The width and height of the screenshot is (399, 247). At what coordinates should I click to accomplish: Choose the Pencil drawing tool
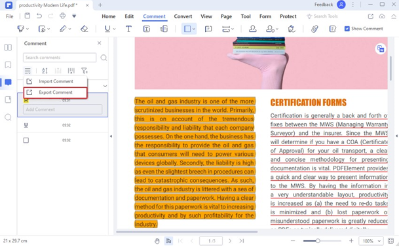[63, 29]
